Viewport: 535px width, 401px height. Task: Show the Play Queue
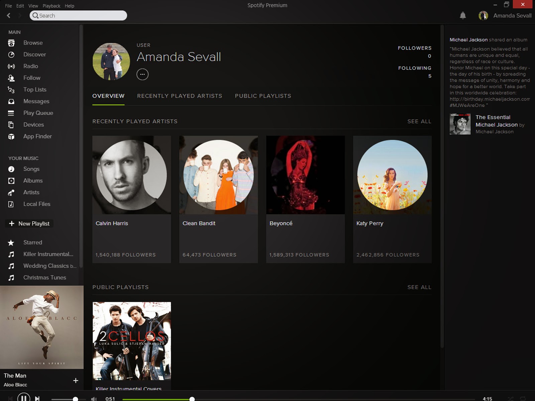pos(38,113)
